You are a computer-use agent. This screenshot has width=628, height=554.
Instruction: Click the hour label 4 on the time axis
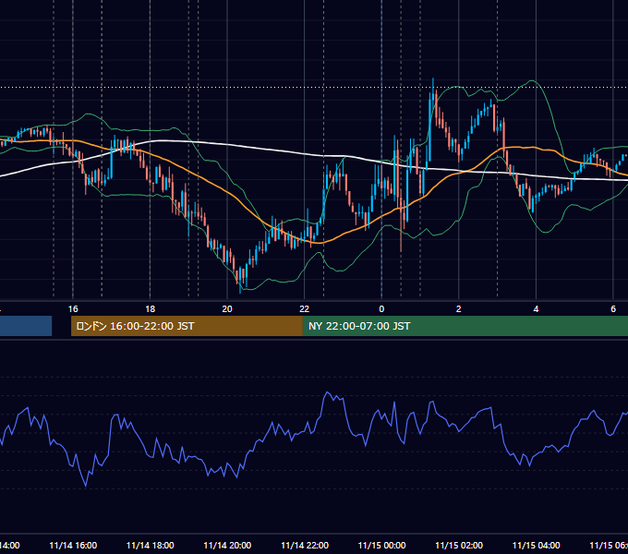[536, 309]
